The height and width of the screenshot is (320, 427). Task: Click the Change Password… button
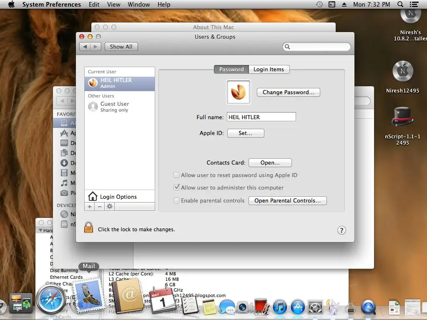289,92
